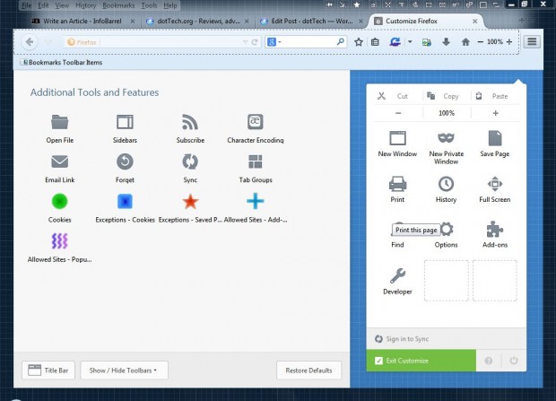Click the Restore Defaults button

click(x=309, y=370)
